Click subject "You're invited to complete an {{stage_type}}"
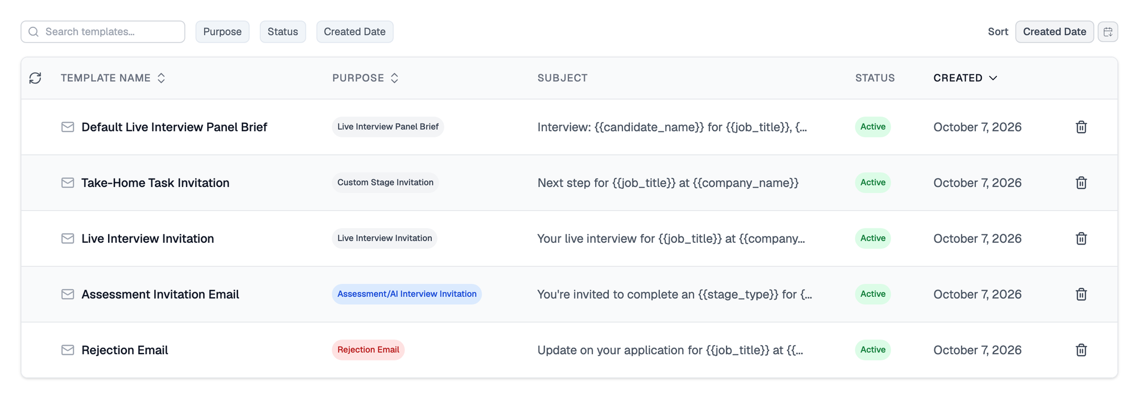 674,294
